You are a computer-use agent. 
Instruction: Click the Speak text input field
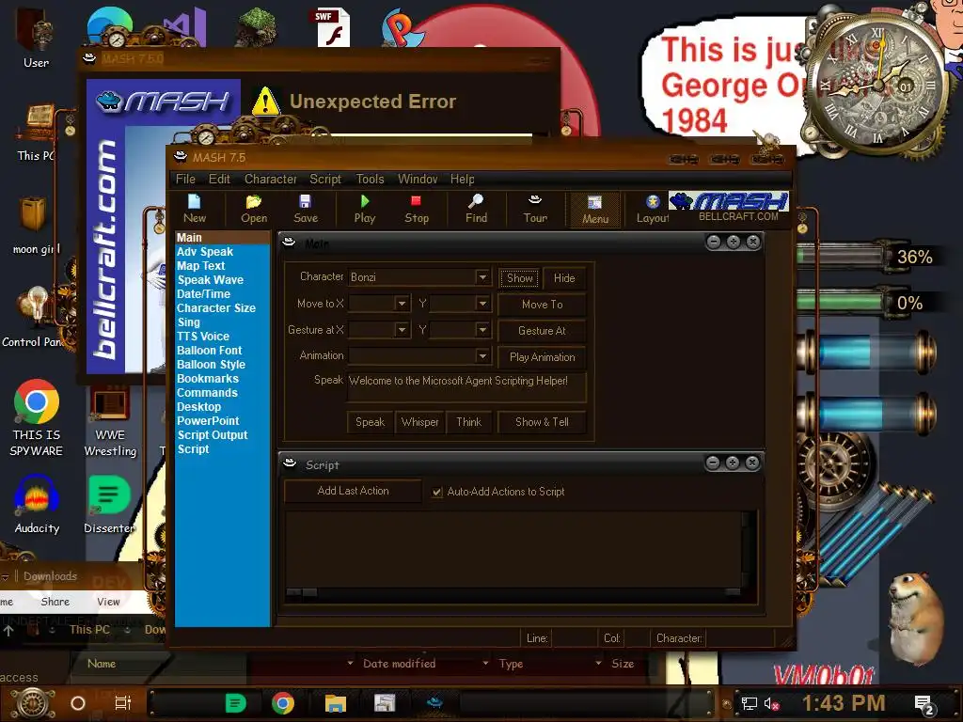(x=466, y=386)
